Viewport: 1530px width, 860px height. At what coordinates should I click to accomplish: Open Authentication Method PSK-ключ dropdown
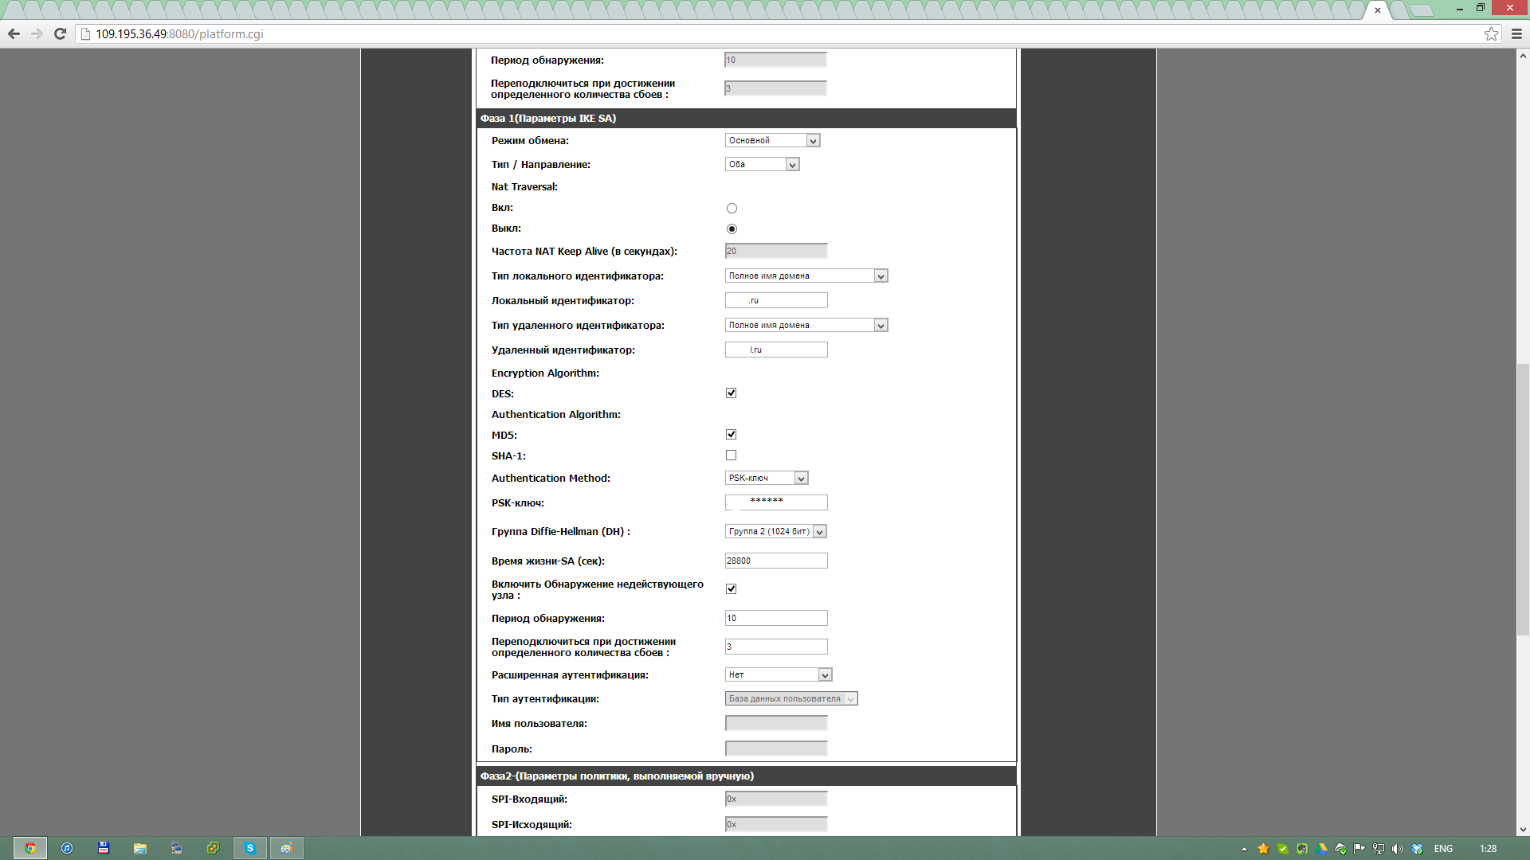(767, 479)
